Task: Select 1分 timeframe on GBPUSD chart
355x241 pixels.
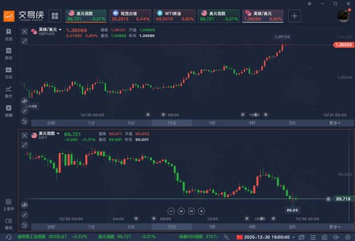Action: [x=92, y=123]
